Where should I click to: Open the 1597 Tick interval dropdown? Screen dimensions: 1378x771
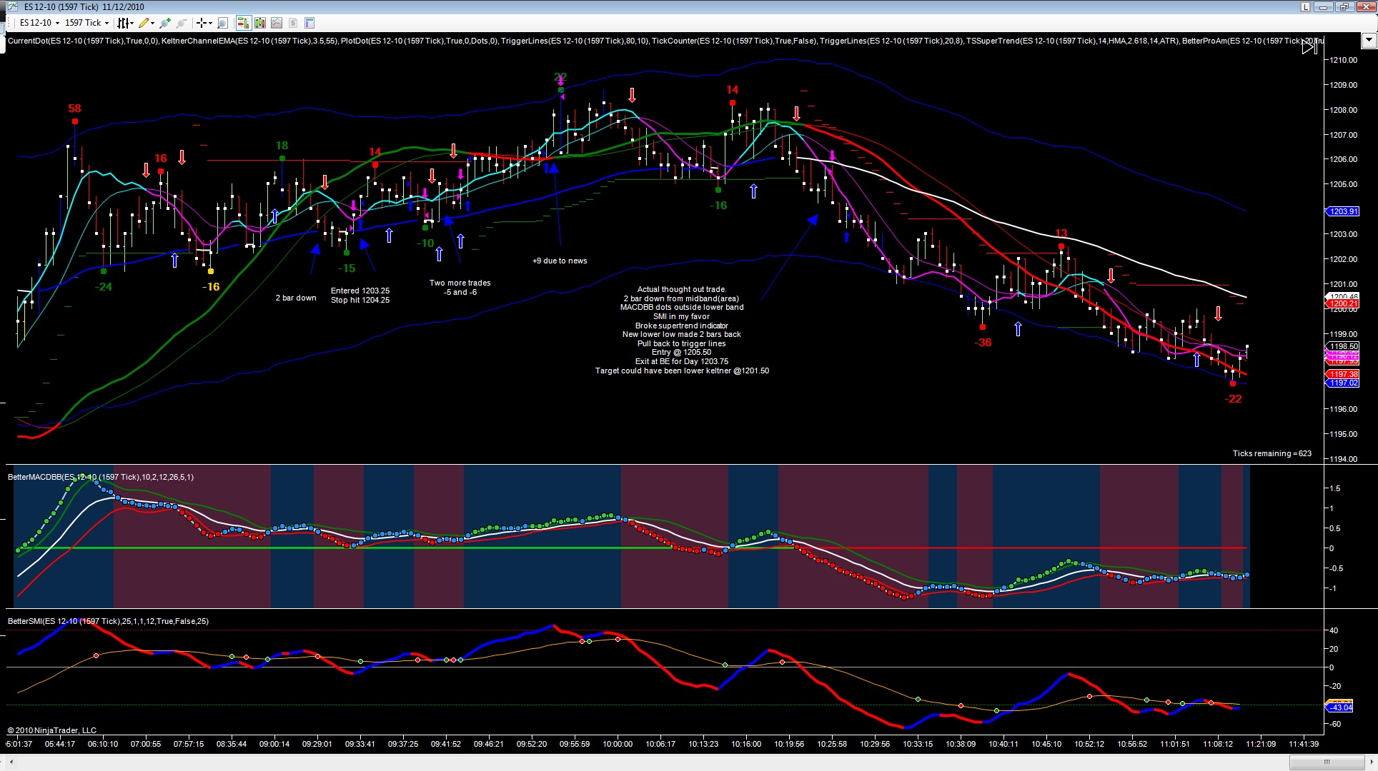point(87,23)
